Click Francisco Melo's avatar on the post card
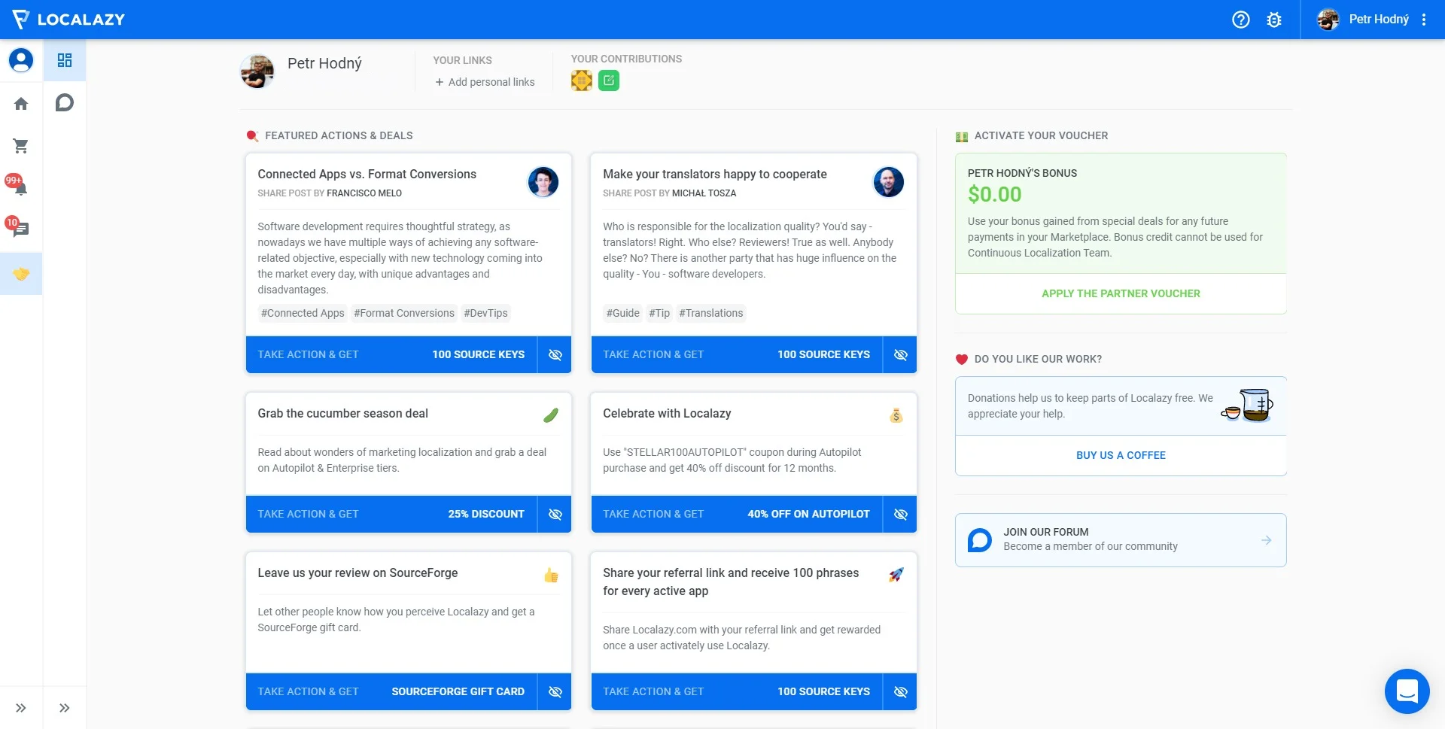 (x=543, y=182)
